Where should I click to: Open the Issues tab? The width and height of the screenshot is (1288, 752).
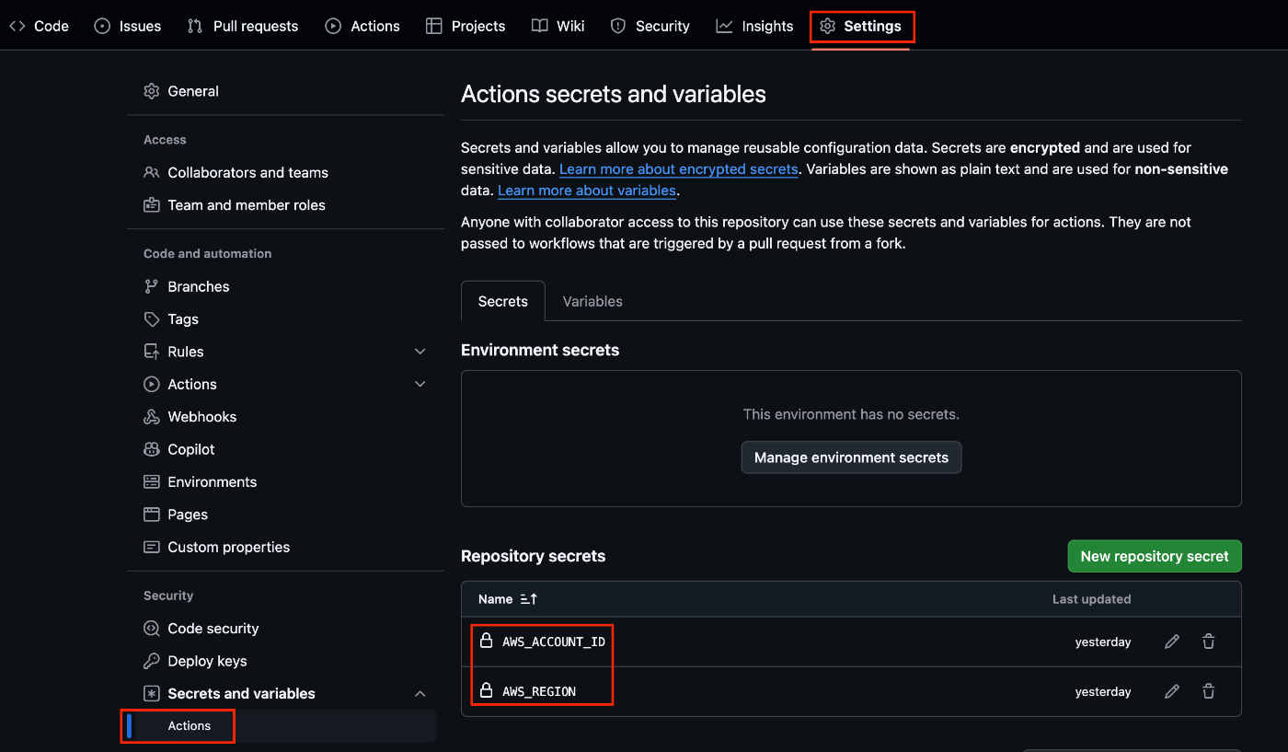pyautogui.click(x=128, y=26)
